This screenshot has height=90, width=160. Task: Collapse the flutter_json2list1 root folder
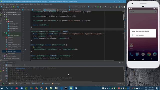click(3, 12)
